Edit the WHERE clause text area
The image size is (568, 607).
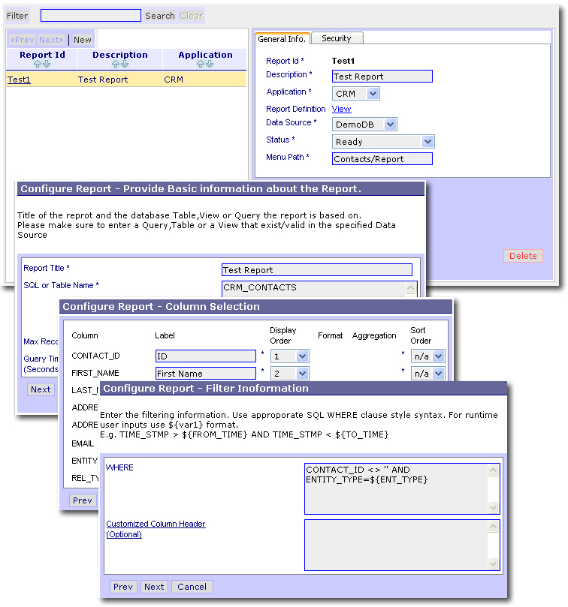coord(402,489)
